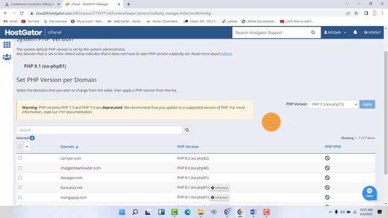Expand the select-all options caret
388x218 pixels.
pos(27,147)
